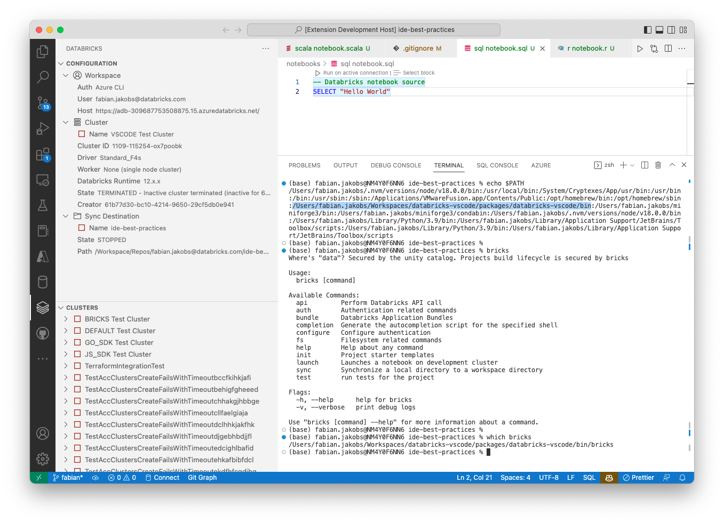Viewport: 724px width, 523px height.
Task: Change language mode SQL in status bar
Action: (x=589, y=478)
